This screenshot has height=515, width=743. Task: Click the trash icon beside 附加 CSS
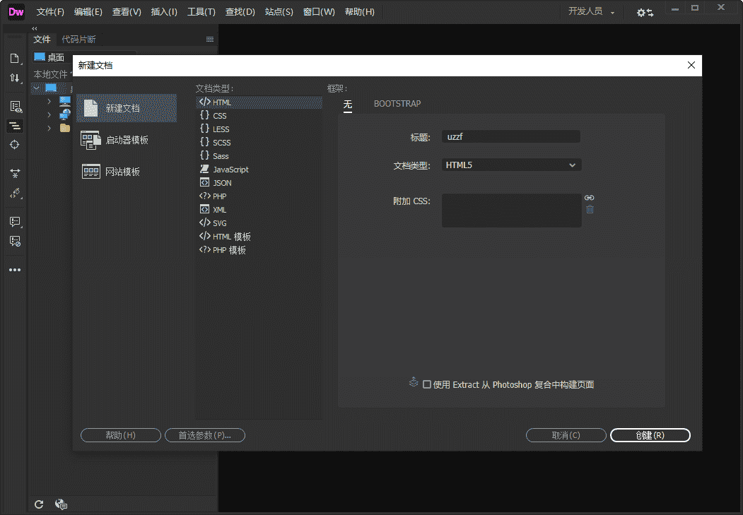[x=590, y=209]
